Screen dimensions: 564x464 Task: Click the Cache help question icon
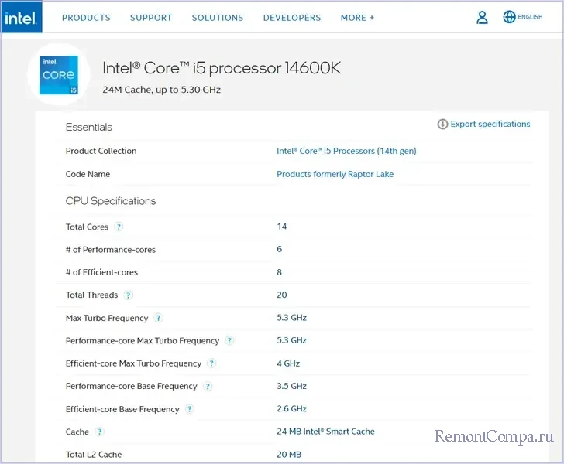(x=99, y=432)
